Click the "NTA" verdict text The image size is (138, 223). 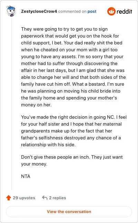point(26,176)
